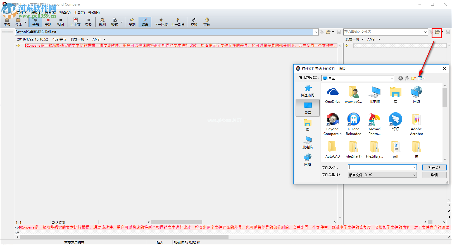Image resolution: width=452 pixels, height=245 pixels.
Task: Click the 重载 reload icon
Action: coord(207,22)
